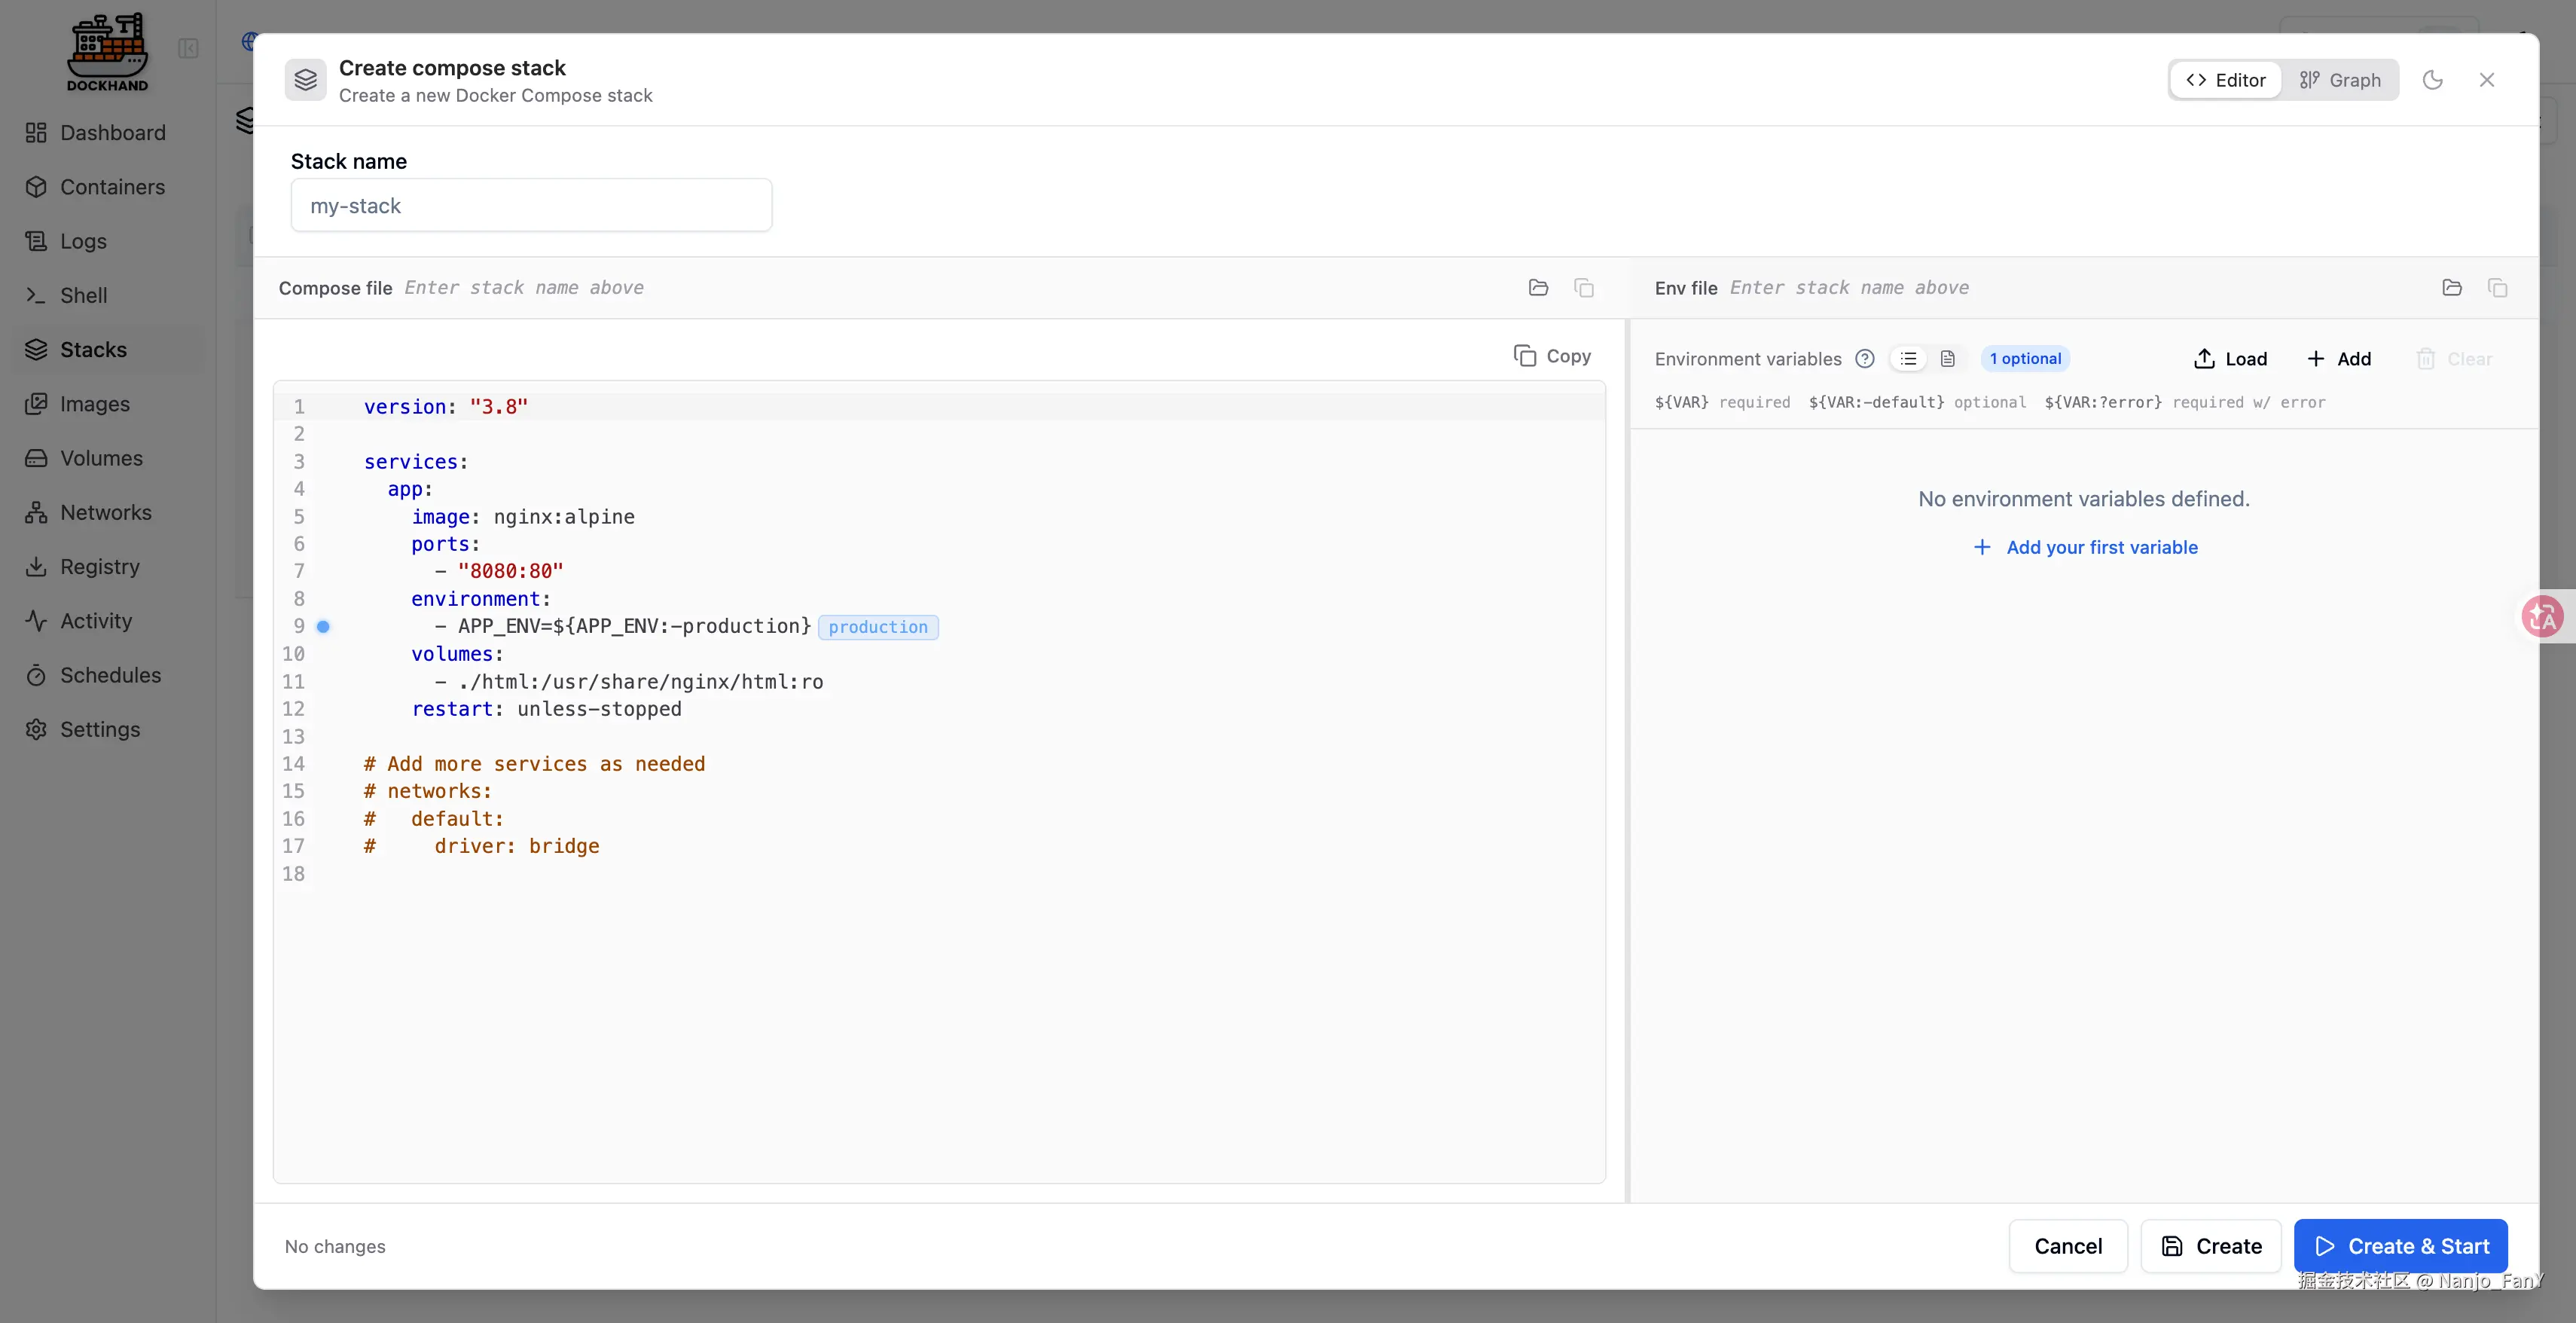Switch to the Editor tab
The height and width of the screenshot is (1323, 2576).
click(x=2226, y=80)
